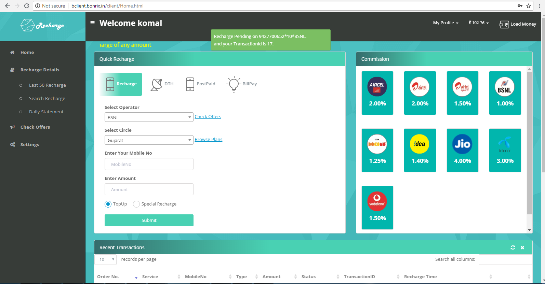The image size is (545, 284).
Task: Open Settings in the sidebar
Action: (x=30, y=145)
